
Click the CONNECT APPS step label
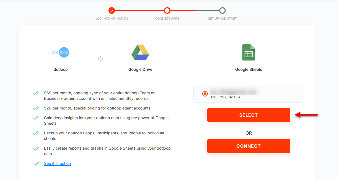(x=167, y=19)
